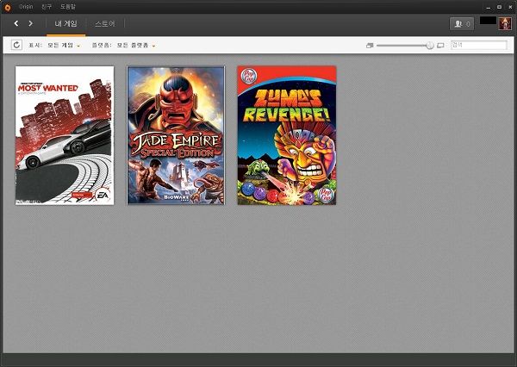The image size is (517, 367).
Task: Select the Jade Empire Special Edition cover
Action: point(176,135)
